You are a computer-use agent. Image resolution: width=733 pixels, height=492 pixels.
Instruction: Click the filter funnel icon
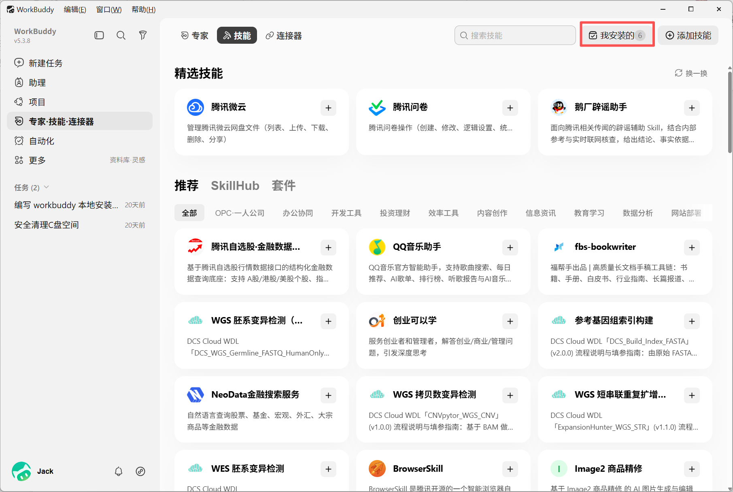(143, 36)
